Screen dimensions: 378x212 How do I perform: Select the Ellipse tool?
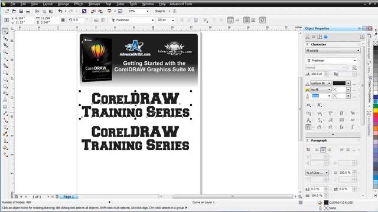point(5,79)
